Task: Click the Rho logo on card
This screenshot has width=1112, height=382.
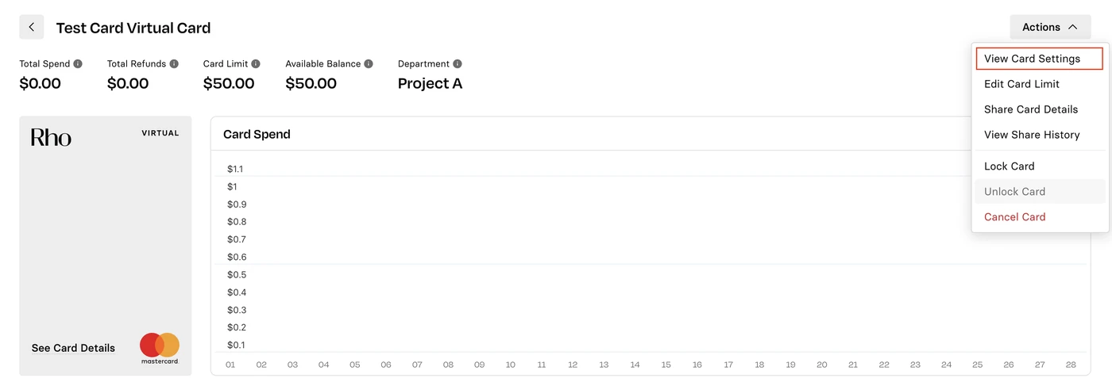Action: (51, 137)
